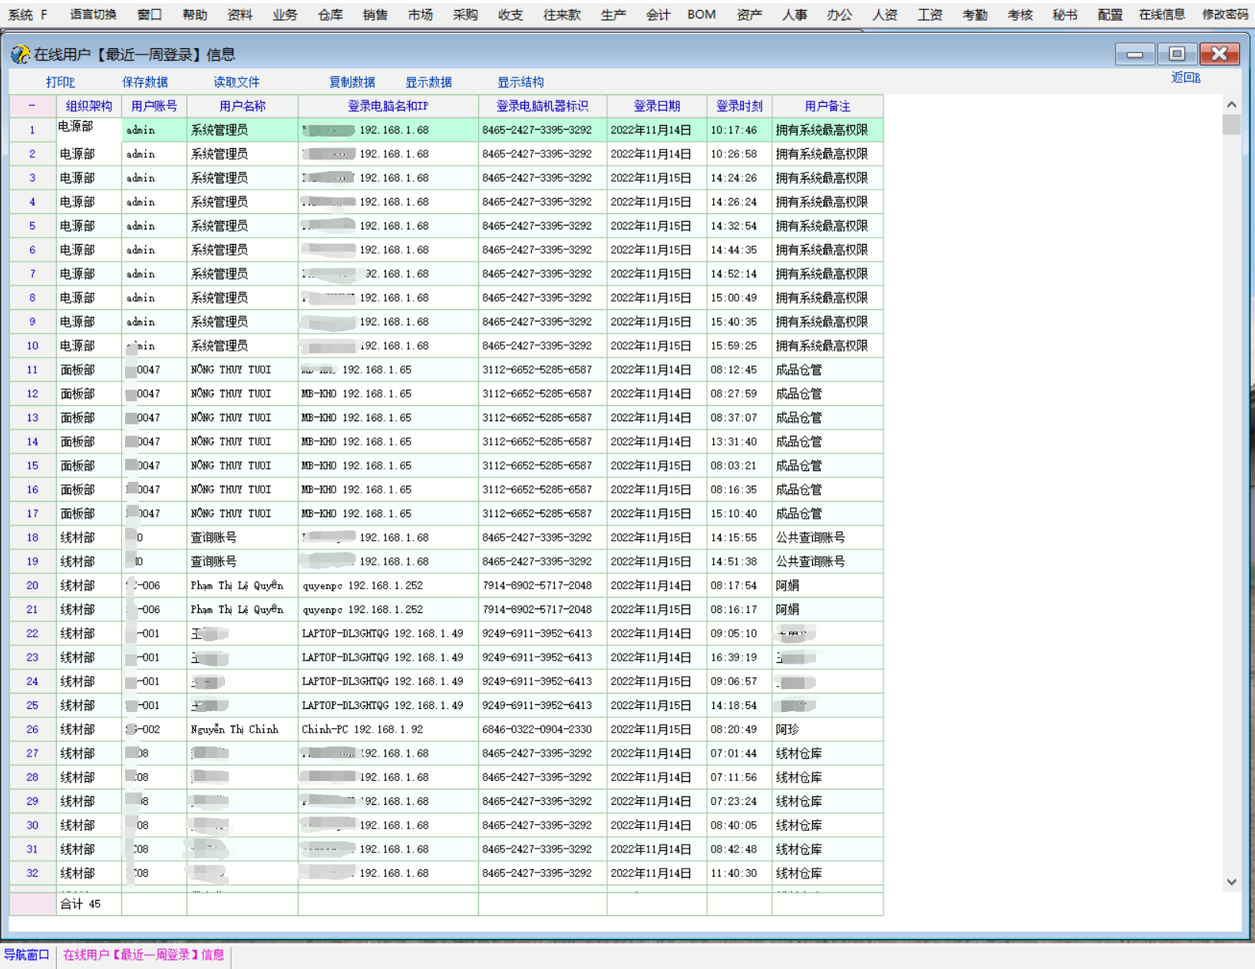Click the 打印 print toolbar button
This screenshot has width=1255, height=969.
click(60, 82)
